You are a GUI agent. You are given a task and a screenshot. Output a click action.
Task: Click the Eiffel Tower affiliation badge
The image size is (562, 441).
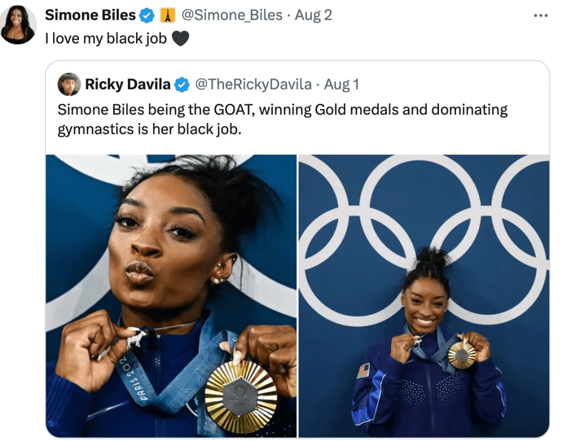167,15
